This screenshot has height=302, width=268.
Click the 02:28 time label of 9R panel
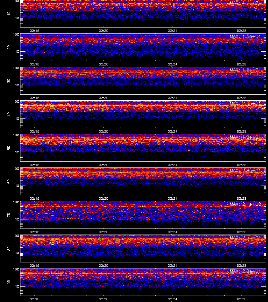coord(242,299)
